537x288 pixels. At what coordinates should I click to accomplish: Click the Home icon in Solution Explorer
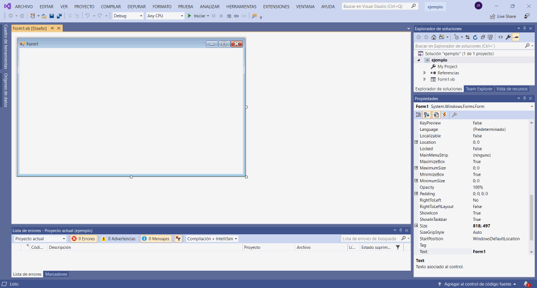pos(433,37)
